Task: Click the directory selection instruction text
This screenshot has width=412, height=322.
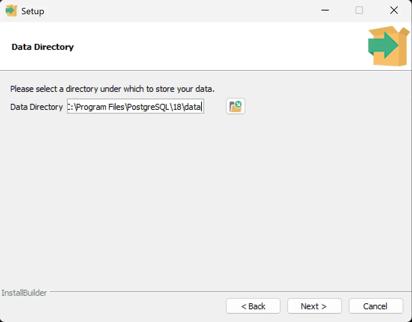Action: [112, 89]
